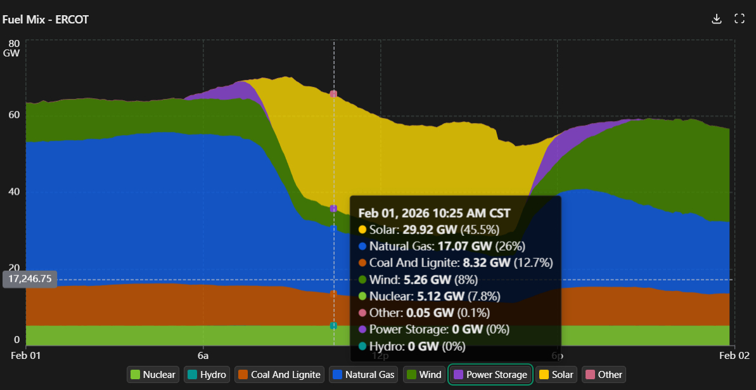Toggle the Wind legend entry
The image size is (756, 390).
pos(423,375)
